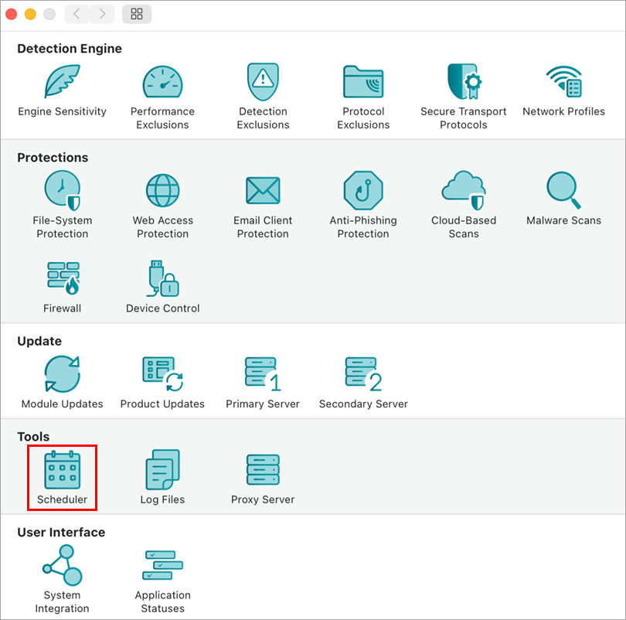Click the back navigation arrow

77,14
